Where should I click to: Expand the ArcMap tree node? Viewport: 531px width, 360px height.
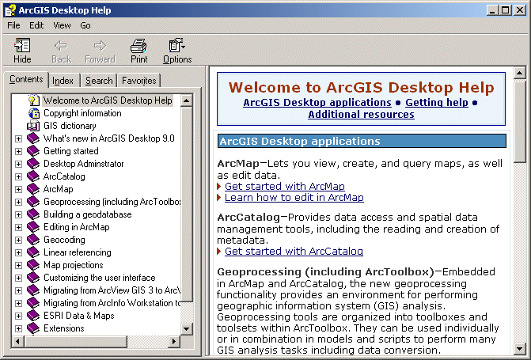[x=19, y=189]
